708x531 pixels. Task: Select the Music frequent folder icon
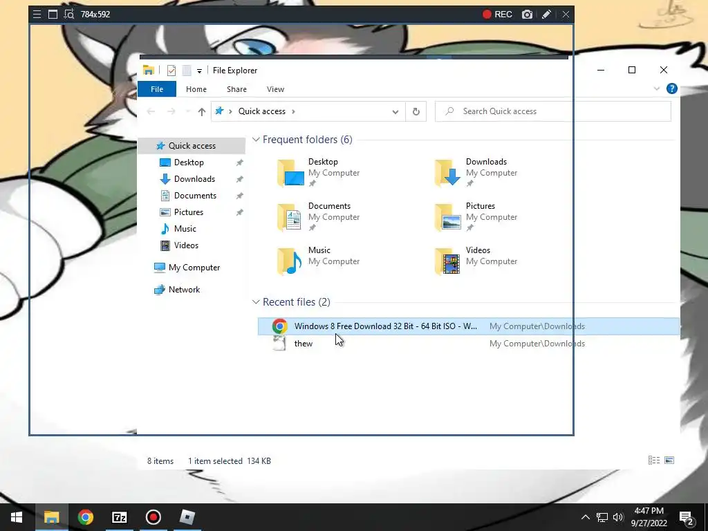290,261
